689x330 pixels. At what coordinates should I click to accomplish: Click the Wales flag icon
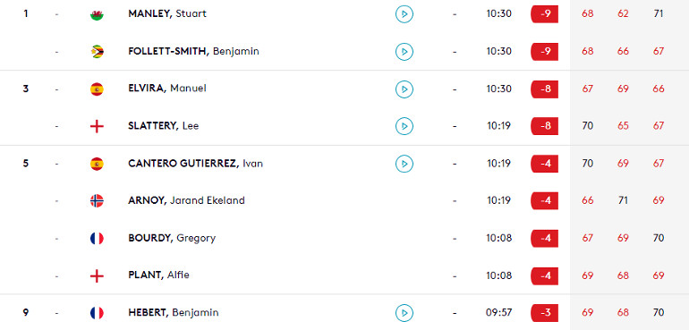click(97, 14)
